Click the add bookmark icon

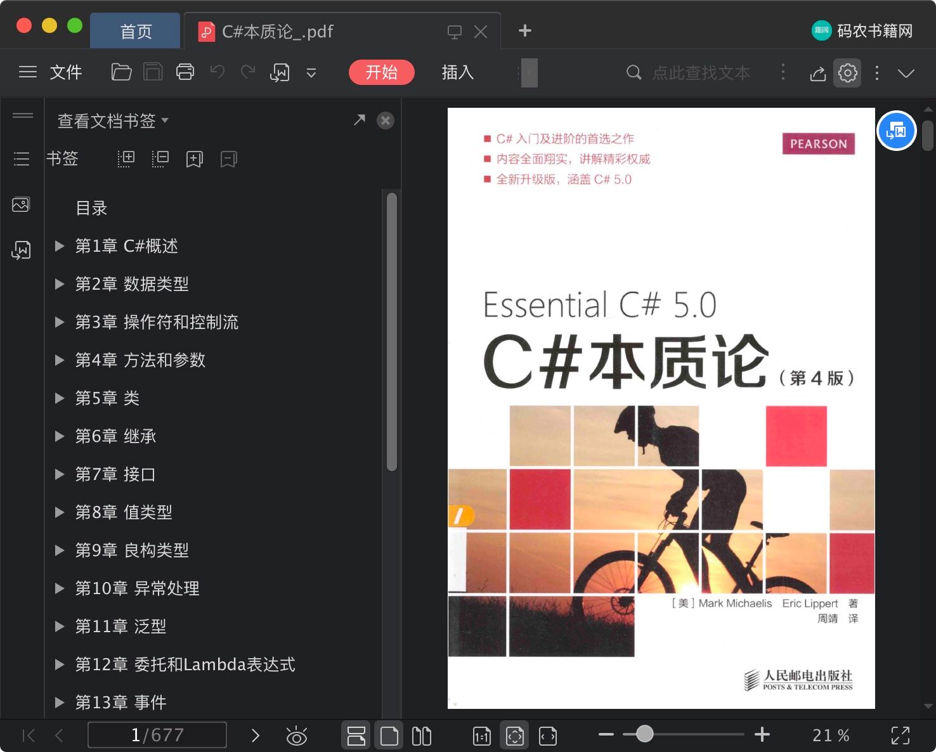pyautogui.click(x=195, y=159)
